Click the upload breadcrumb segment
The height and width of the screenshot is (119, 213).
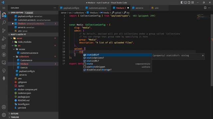pos(117,13)
